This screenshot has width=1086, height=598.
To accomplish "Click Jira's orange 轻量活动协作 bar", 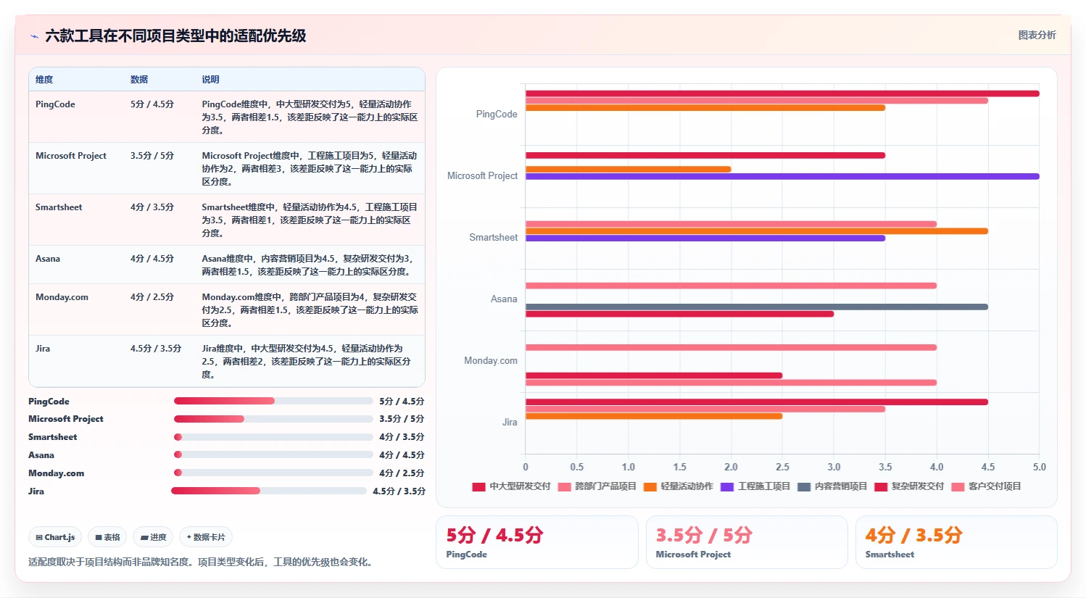I will coord(654,416).
